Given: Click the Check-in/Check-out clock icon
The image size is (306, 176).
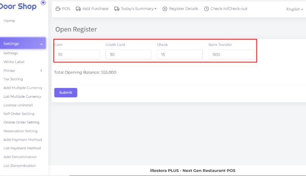Looking at the screenshot, I should (x=206, y=9).
